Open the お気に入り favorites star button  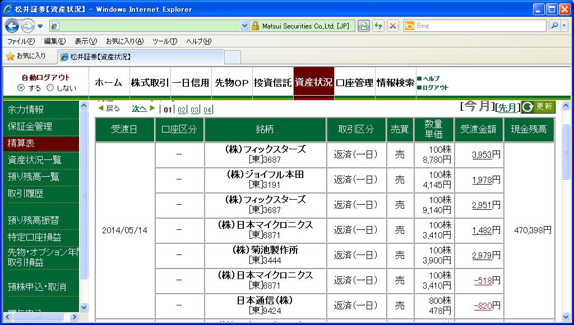pos(26,56)
